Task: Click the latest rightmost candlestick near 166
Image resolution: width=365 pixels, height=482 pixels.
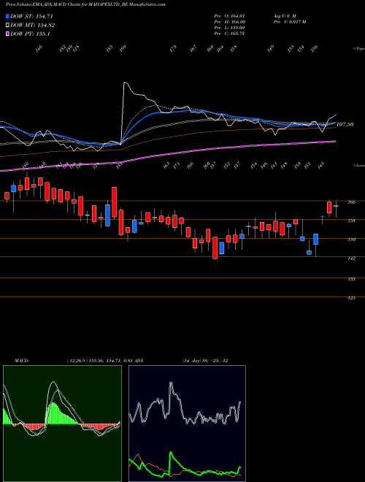Action: (x=336, y=209)
